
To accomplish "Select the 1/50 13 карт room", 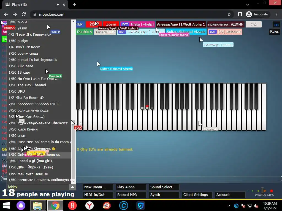I will pos(39,72).
